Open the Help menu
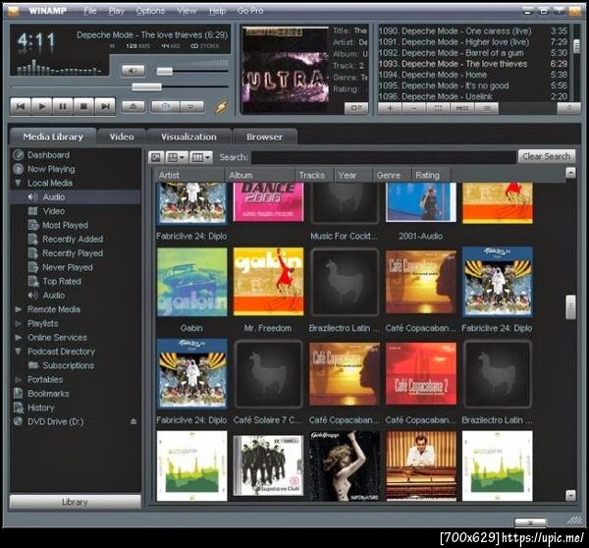The height and width of the screenshot is (548, 589). [x=217, y=11]
